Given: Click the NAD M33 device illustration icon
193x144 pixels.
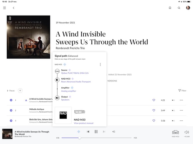Looking at the screenshot, I should coord(80,112).
